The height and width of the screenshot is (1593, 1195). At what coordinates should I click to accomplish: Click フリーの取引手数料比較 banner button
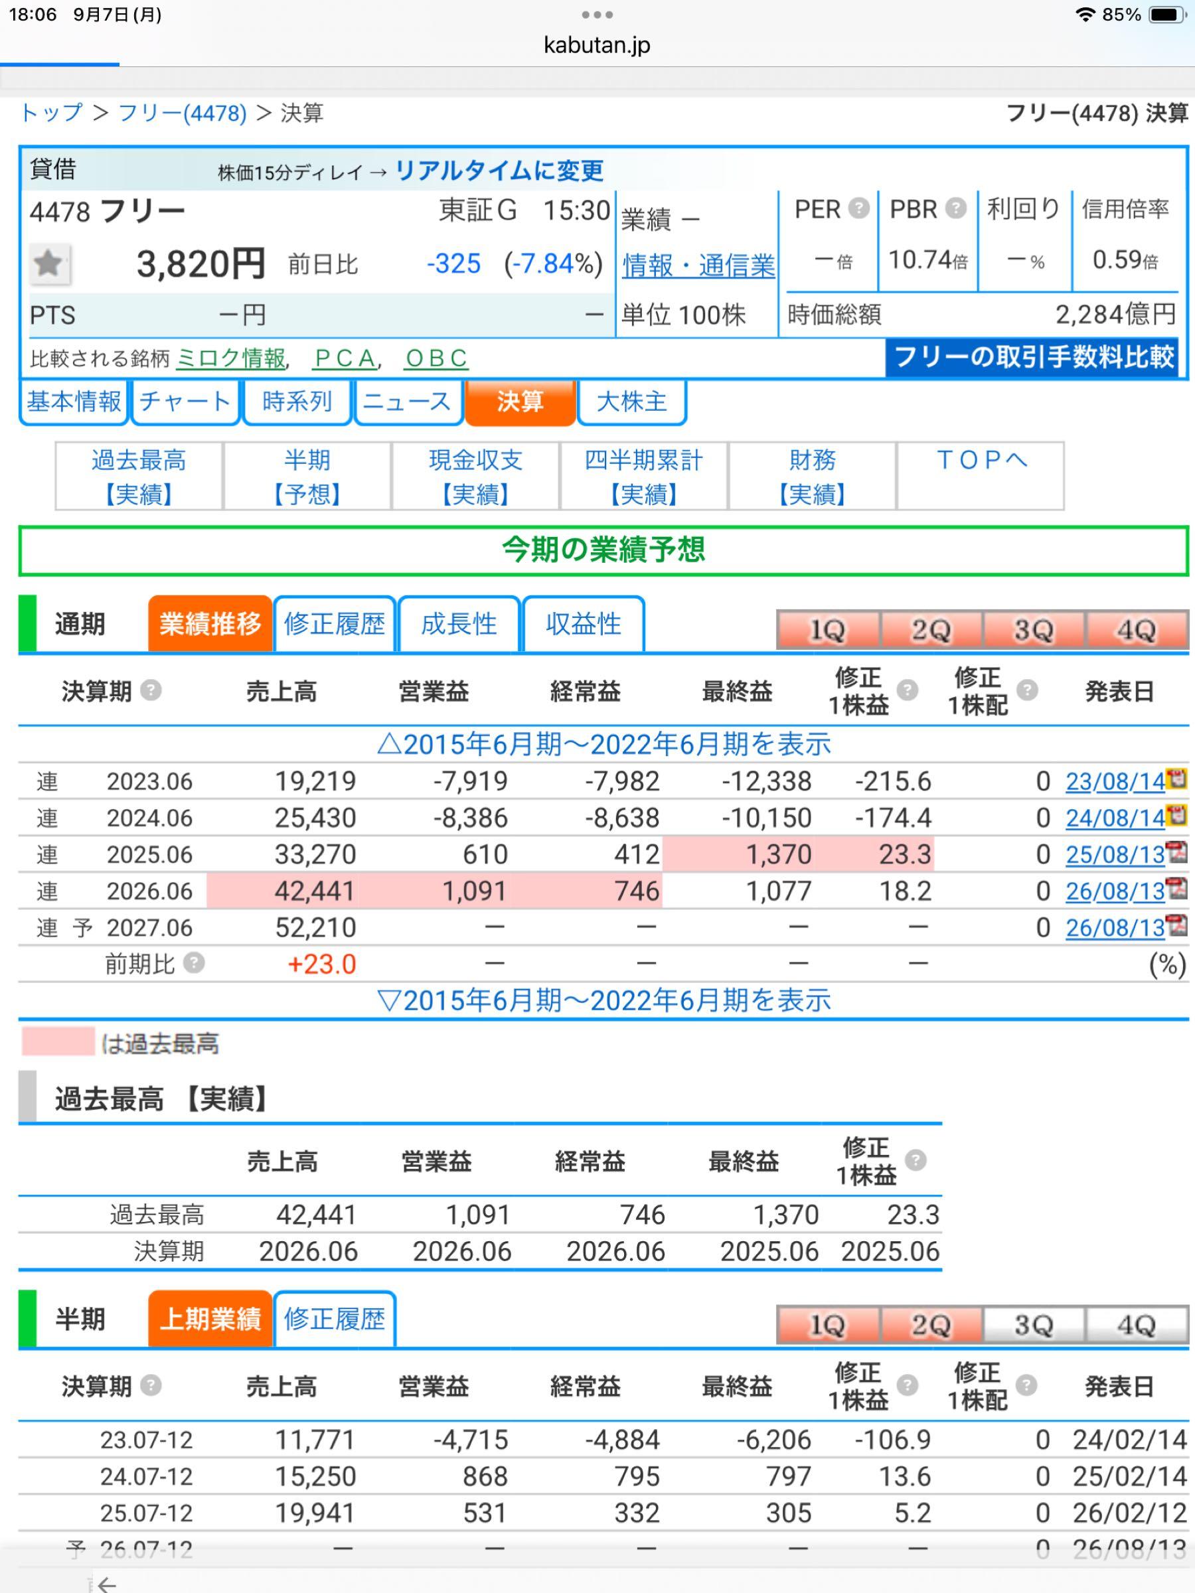pyautogui.click(x=1033, y=357)
